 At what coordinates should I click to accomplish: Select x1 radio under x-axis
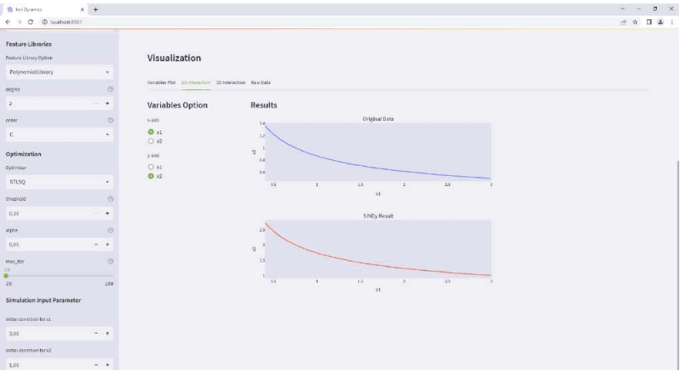click(151, 132)
